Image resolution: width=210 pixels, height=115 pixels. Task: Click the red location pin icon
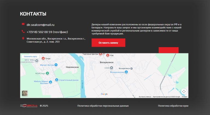pos(23,39)
